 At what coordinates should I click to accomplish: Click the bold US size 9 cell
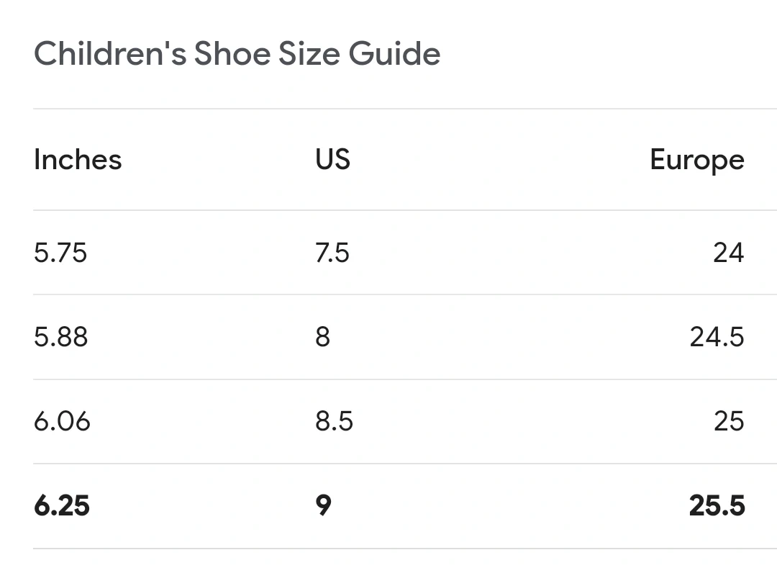tap(323, 506)
